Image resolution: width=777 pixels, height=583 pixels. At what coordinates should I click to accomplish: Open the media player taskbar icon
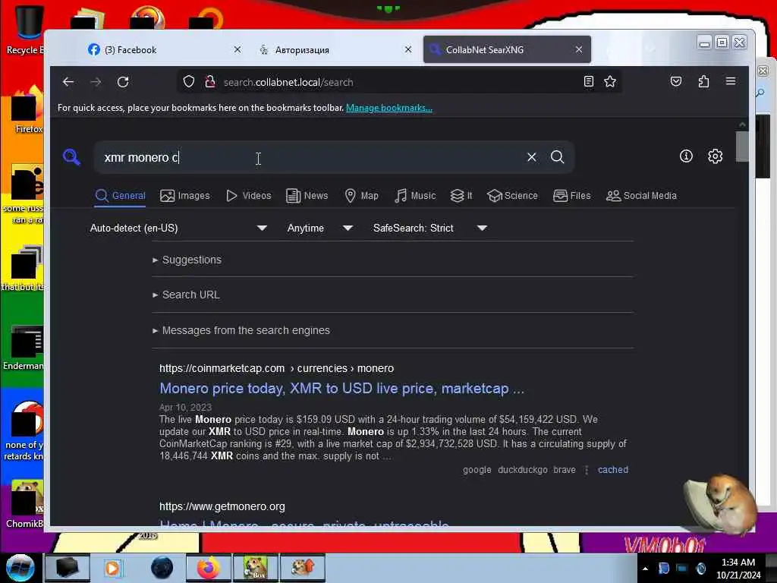pyautogui.click(x=112, y=568)
